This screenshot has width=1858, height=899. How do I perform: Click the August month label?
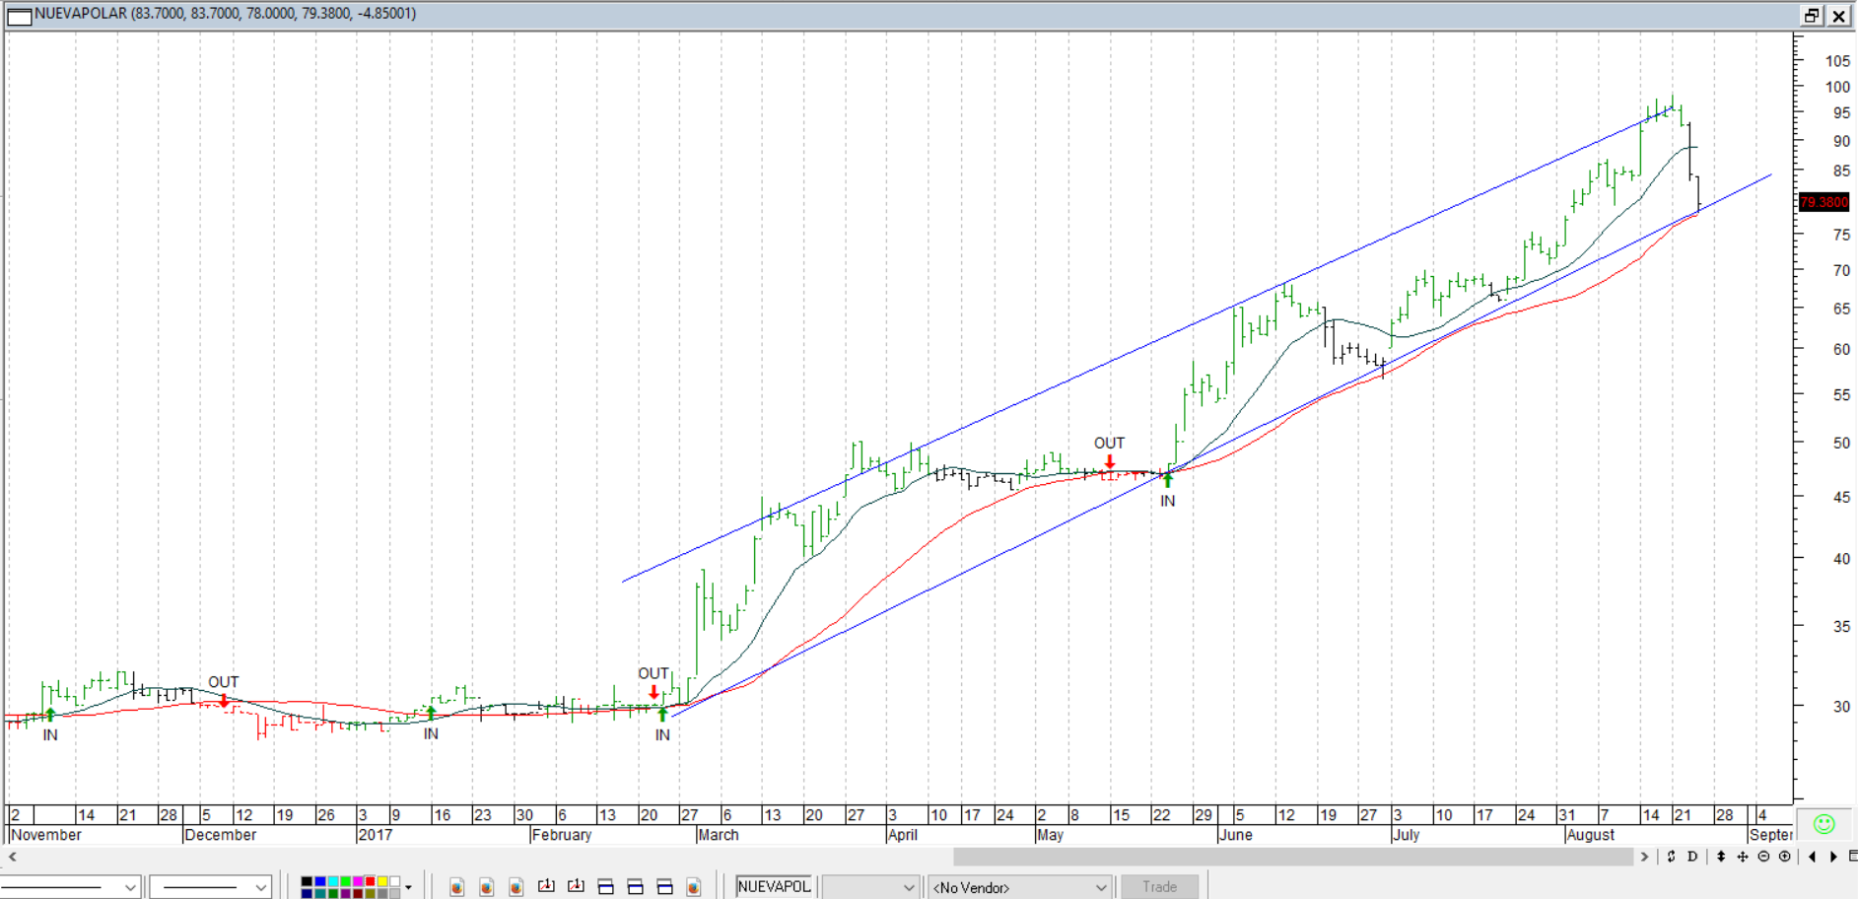click(1591, 835)
